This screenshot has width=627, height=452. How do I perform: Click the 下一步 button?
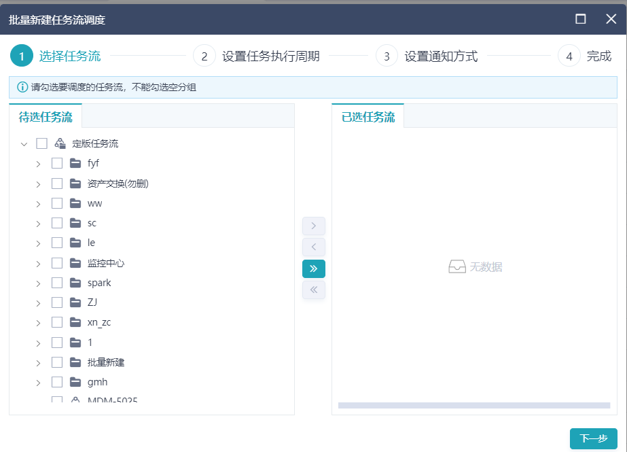click(593, 438)
